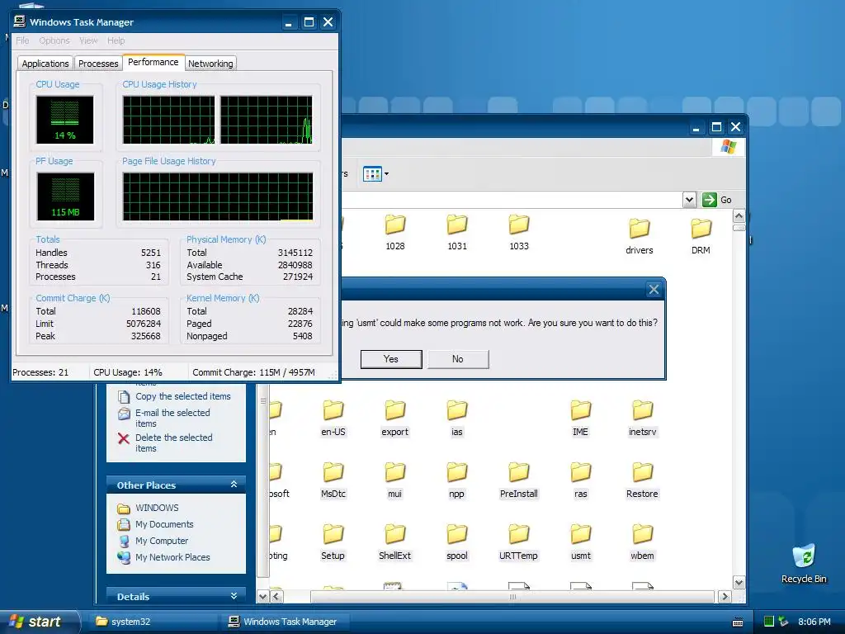Viewport: 845px width, 634px height.
Task: Select the IME folder
Action: (x=580, y=418)
